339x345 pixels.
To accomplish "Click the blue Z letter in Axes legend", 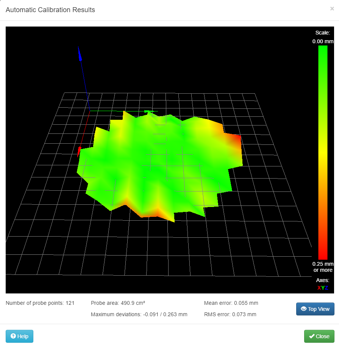I will tap(327, 288).
